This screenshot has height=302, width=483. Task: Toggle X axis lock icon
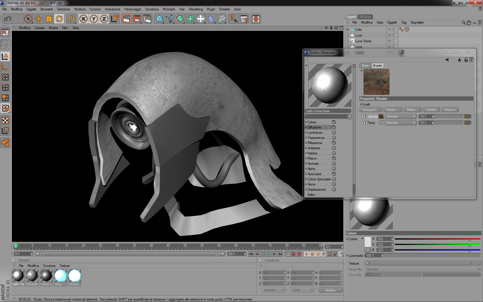coord(83,19)
